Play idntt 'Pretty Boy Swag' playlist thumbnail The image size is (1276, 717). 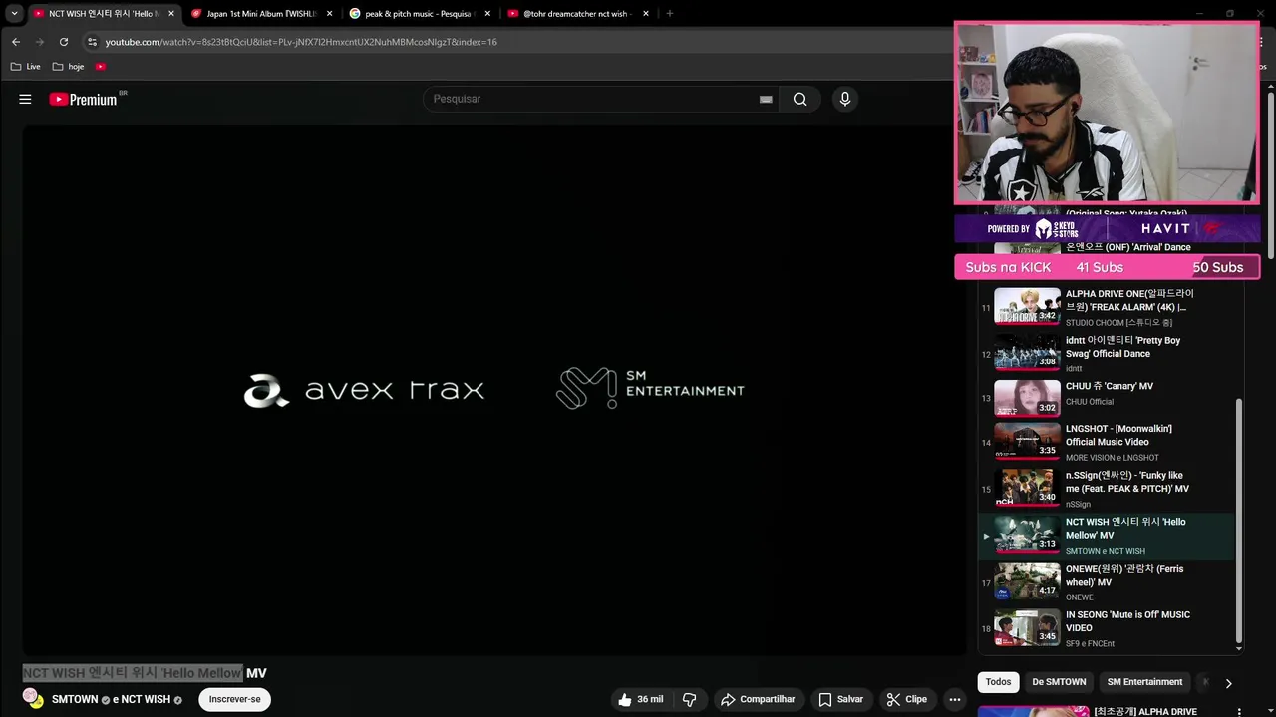pos(1027,353)
